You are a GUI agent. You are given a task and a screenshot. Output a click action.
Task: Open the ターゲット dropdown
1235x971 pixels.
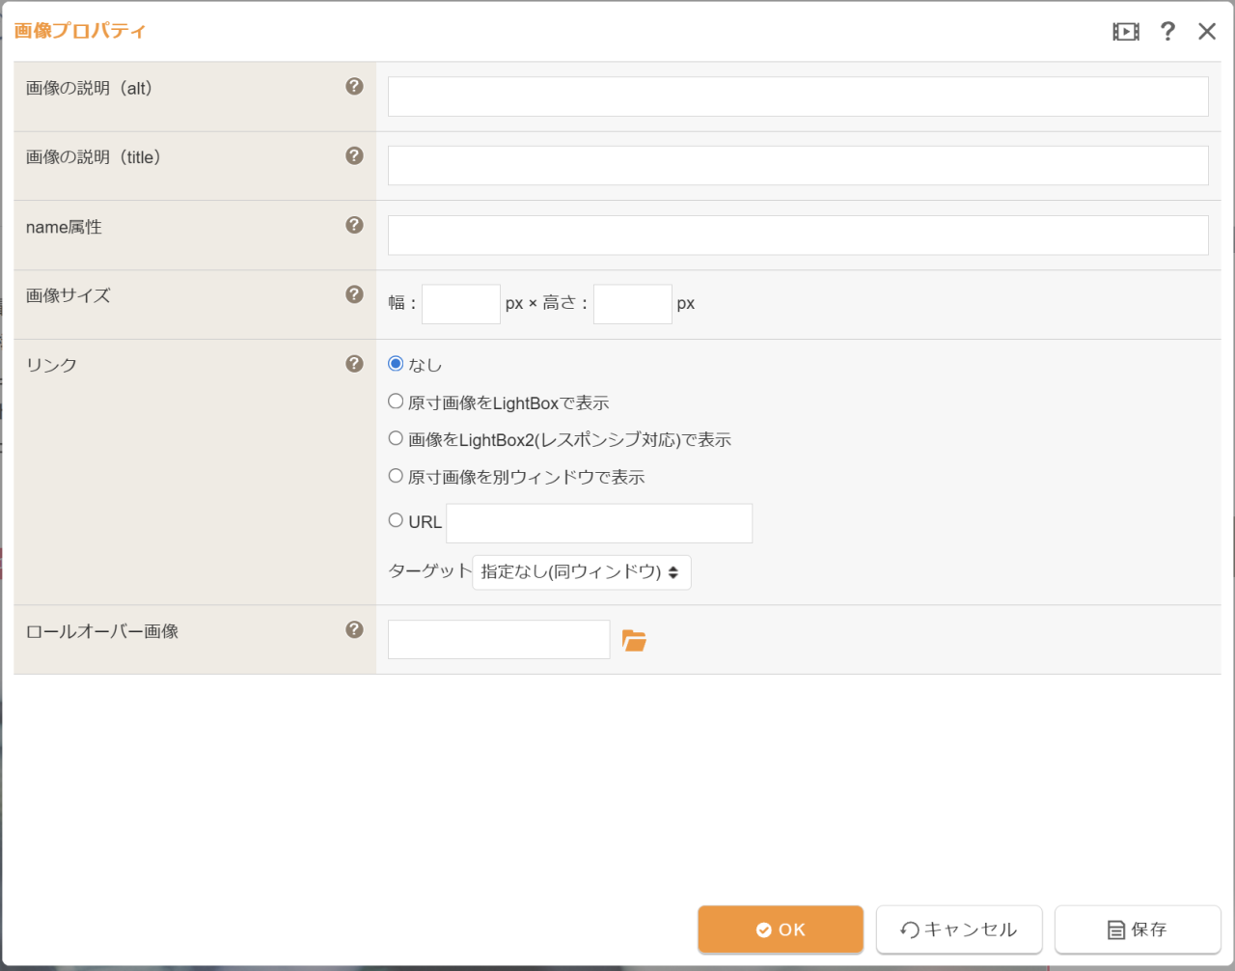[x=581, y=572]
